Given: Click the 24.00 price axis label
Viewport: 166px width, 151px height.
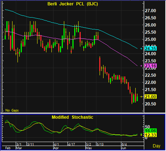Looking at the screenshot, I should pos(150,54).
